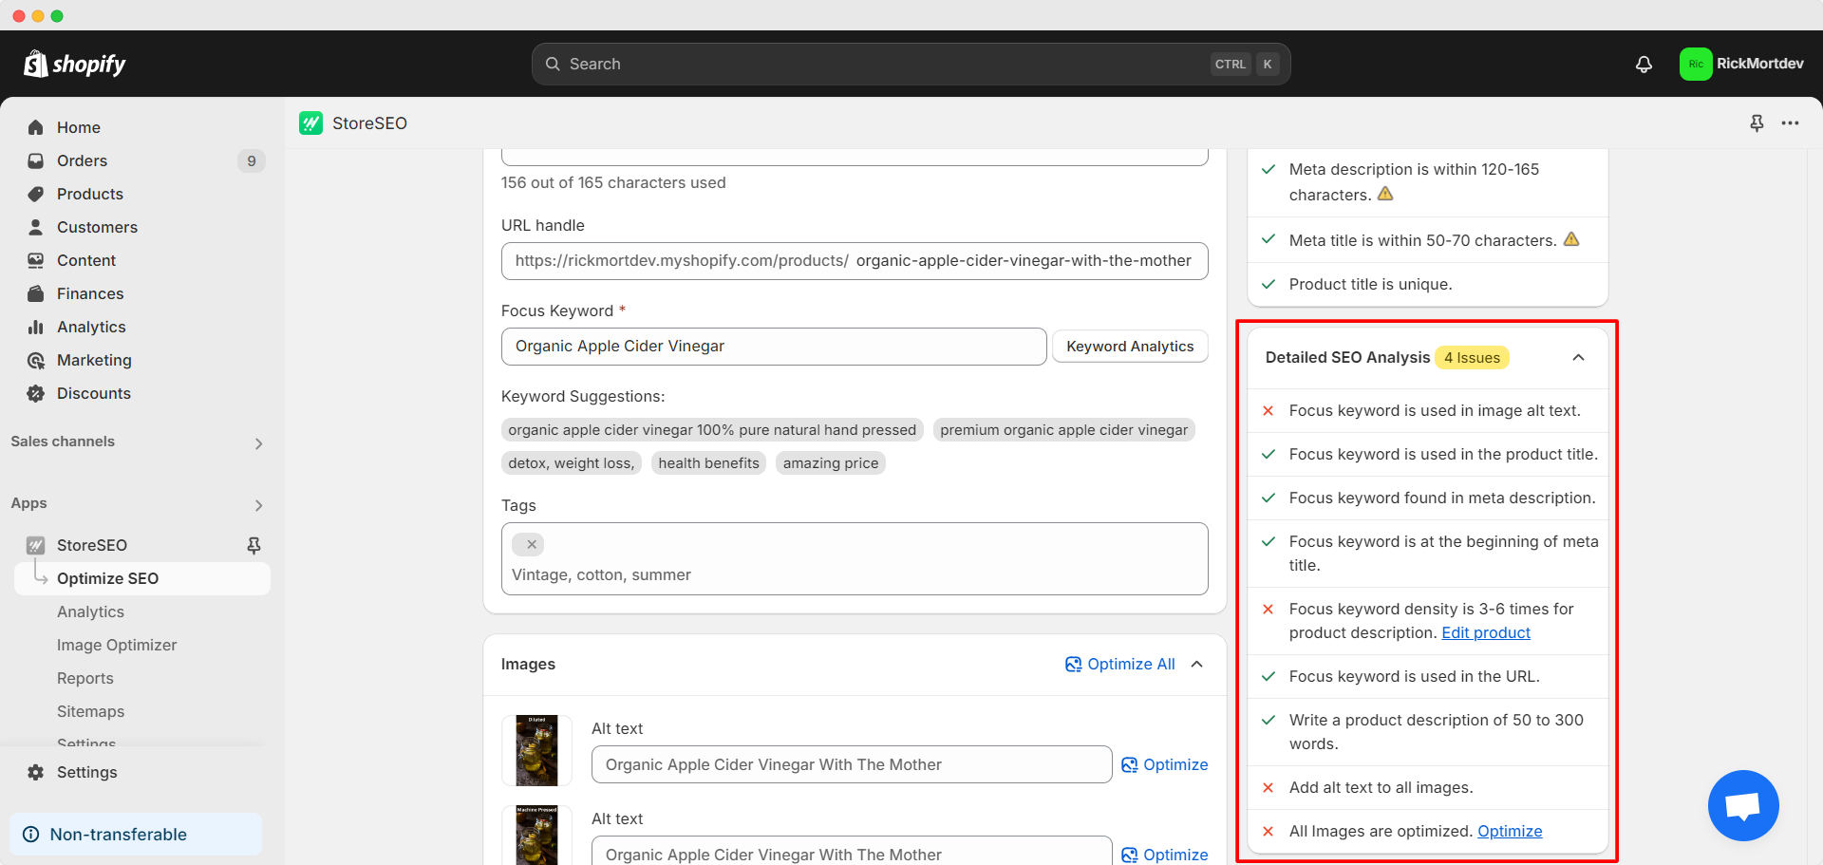Open Sitemaps submenu item
The width and height of the screenshot is (1823, 865).
(90, 711)
